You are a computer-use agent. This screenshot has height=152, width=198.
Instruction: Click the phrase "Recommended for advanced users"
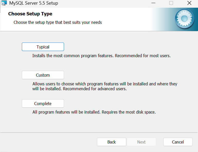(x=95, y=89)
